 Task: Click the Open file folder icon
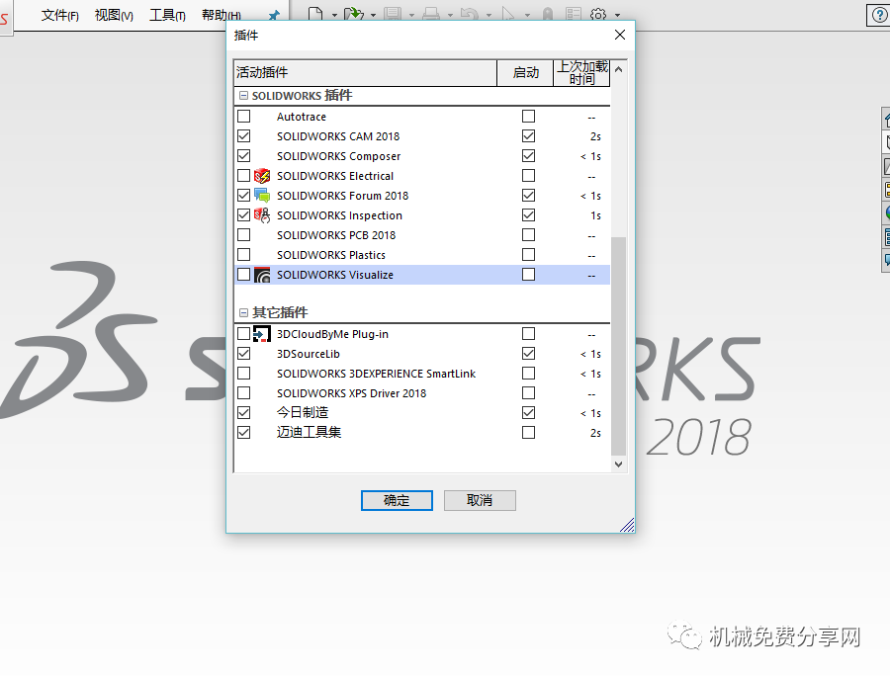[x=354, y=14]
